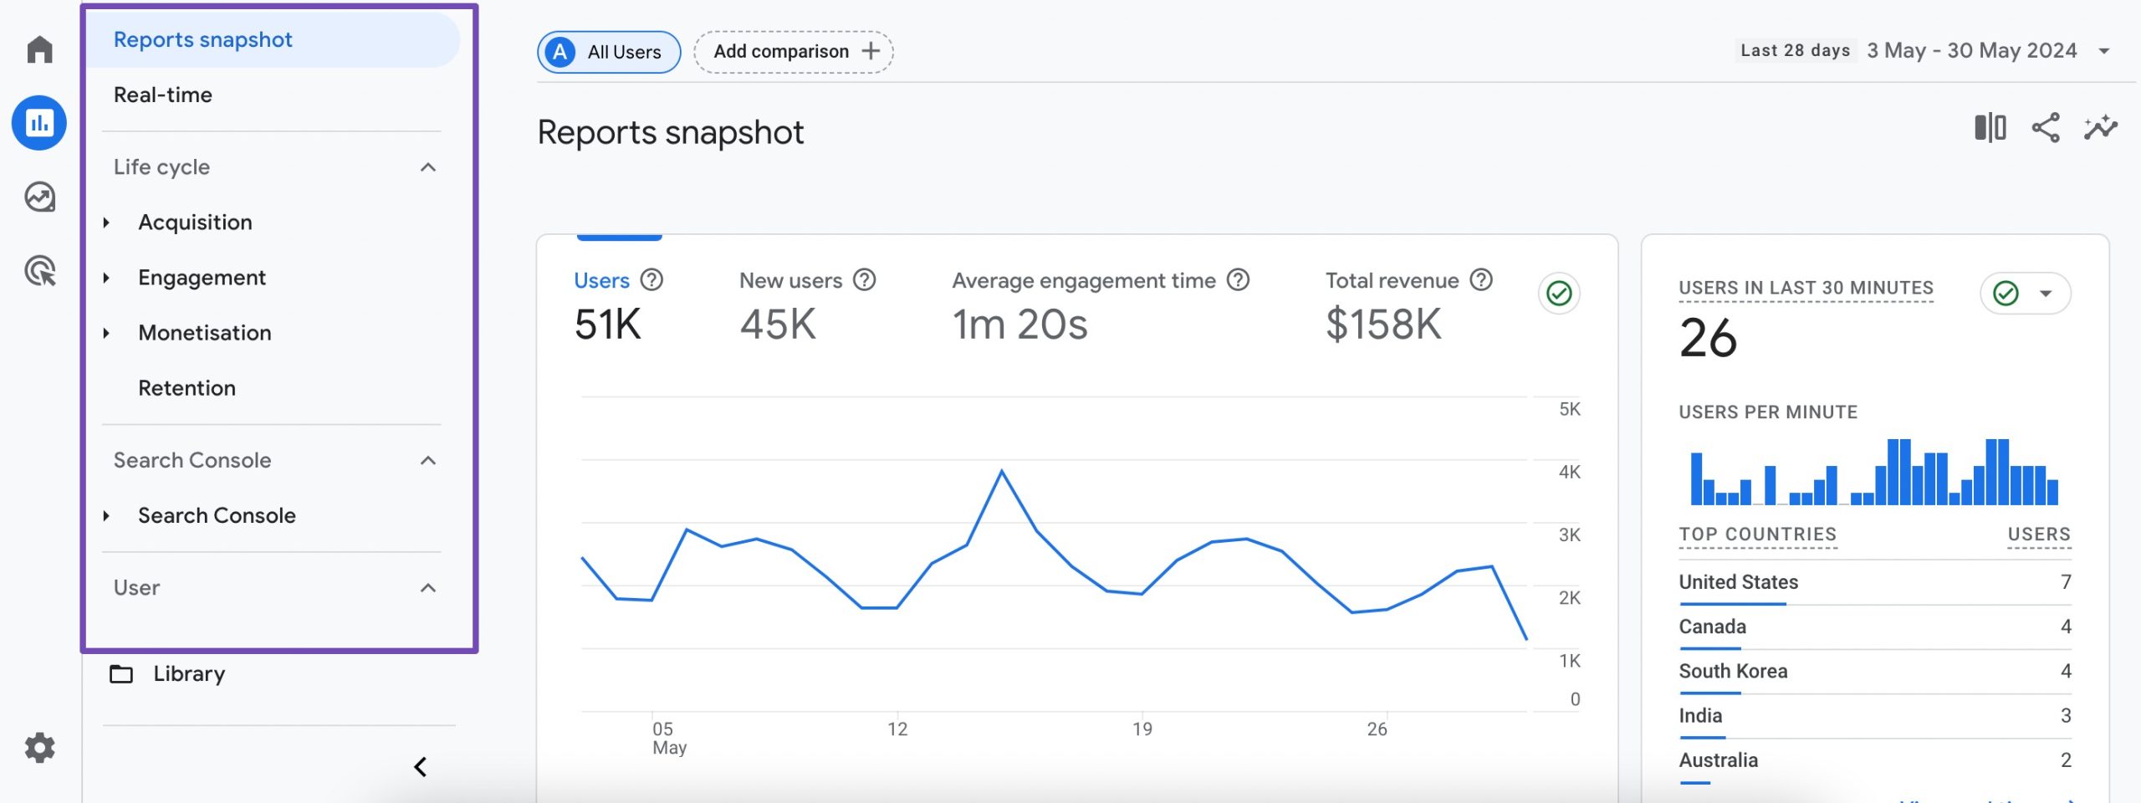Open the Retention report
The height and width of the screenshot is (803, 2141).
pyautogui.click(x=187, y=388)
